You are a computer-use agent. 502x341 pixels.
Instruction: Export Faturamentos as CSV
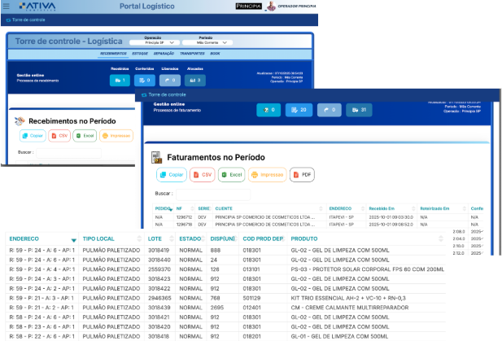pyautogui.click(x=203, y=174)
